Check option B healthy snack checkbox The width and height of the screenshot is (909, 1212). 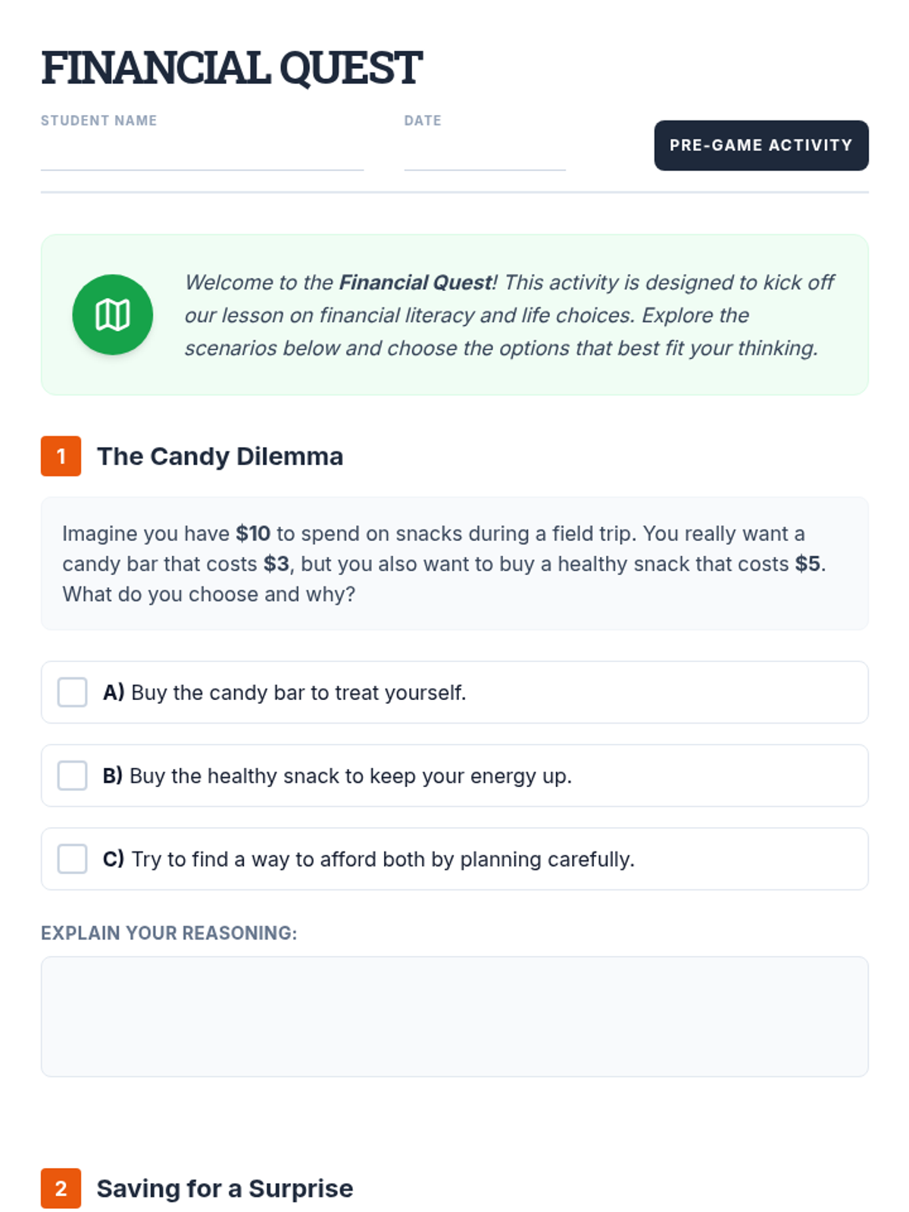tap(73, 776)
